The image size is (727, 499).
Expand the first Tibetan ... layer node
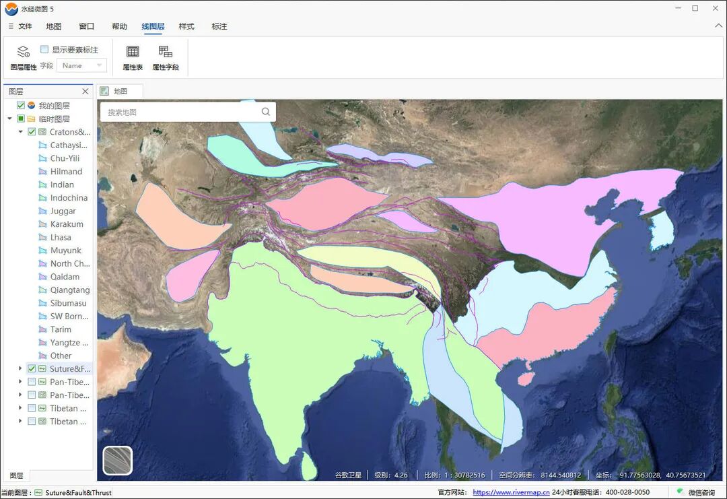point(20,408)
